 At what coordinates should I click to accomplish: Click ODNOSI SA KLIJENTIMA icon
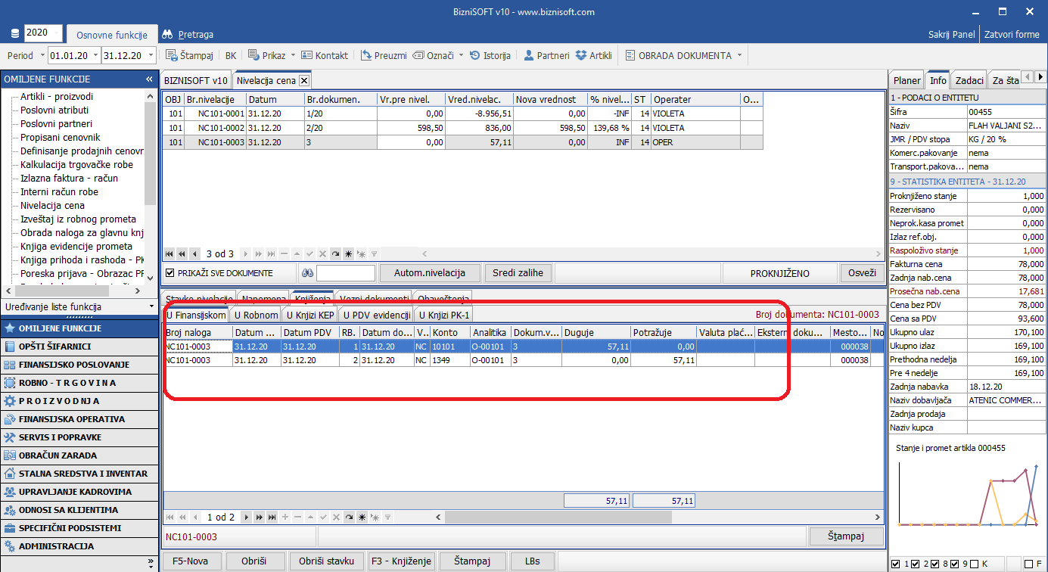pos(10,510)
